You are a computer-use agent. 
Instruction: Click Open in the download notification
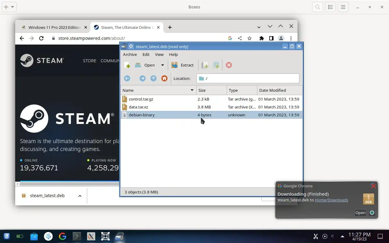click(360, 213)
